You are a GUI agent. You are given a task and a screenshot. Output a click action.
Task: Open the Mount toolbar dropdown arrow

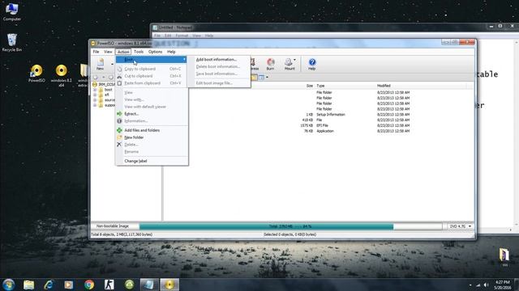(x=294, y=60)
